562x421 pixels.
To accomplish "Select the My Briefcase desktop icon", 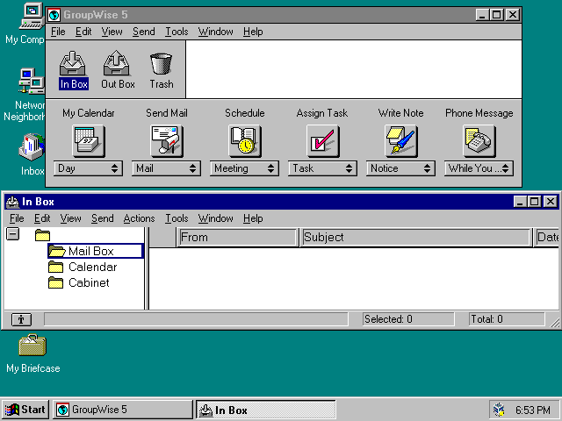I will 33,353.
